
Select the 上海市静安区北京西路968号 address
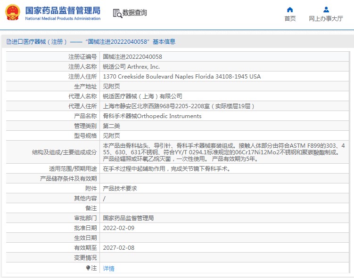pyautogui.click(x=179, y=106)
